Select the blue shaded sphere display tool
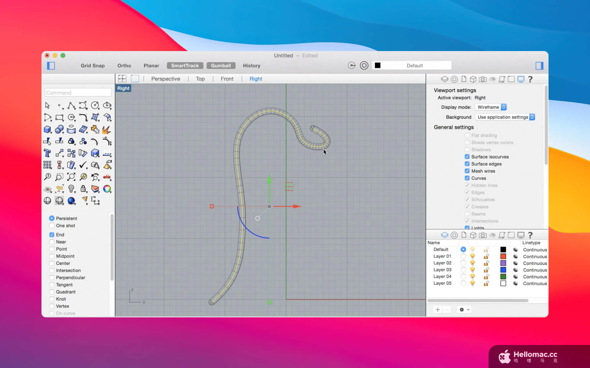The height and width of the screenshot is (368, 590). (x=71, y=201)
